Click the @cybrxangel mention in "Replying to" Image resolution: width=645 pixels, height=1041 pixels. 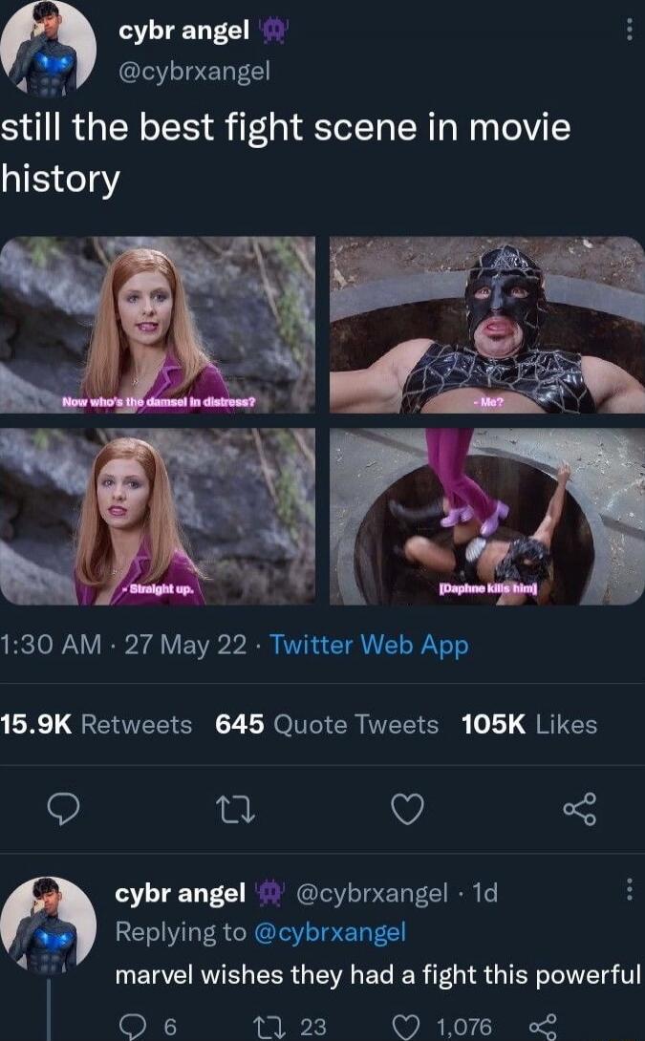click(331, 931)
